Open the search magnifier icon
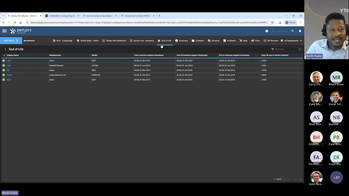349x196 pixels. click(x=292, y=31)
